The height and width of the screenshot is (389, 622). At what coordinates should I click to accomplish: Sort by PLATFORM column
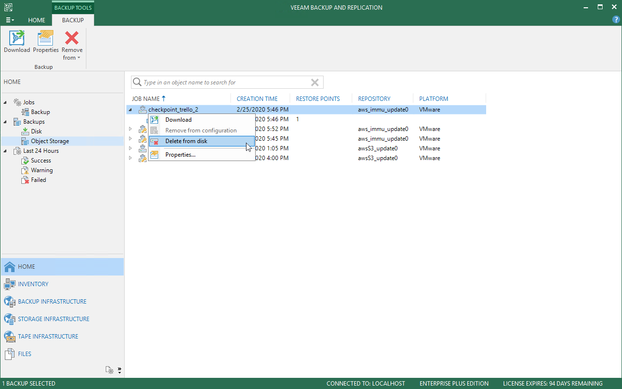(434, 99)
